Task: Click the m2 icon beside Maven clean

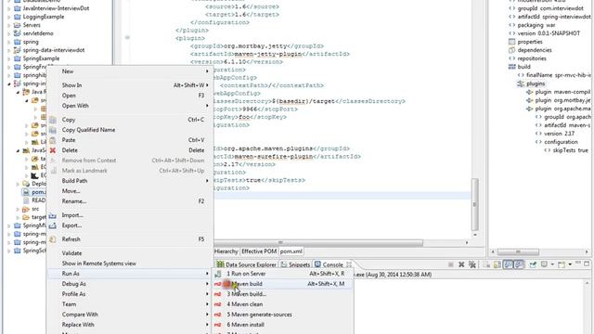Action: click(217, 304)
